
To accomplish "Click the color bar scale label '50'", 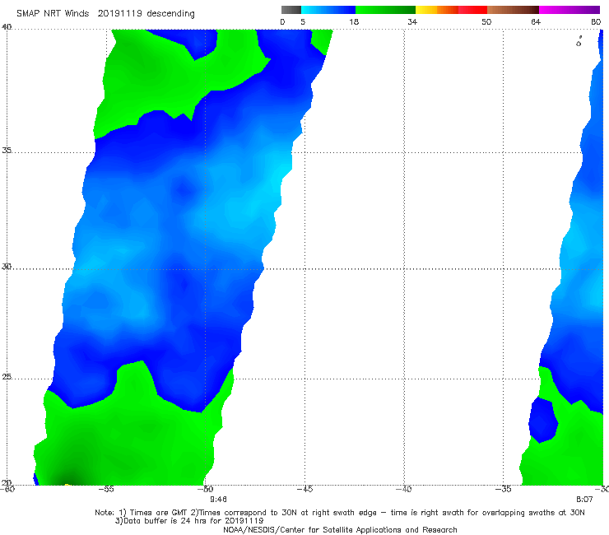I will 486,22.
